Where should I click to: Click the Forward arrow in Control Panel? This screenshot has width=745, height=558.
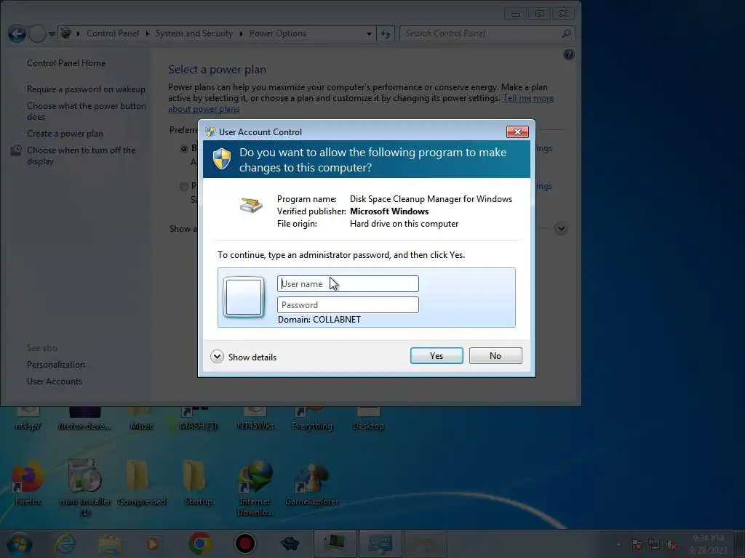click(37, 33)
